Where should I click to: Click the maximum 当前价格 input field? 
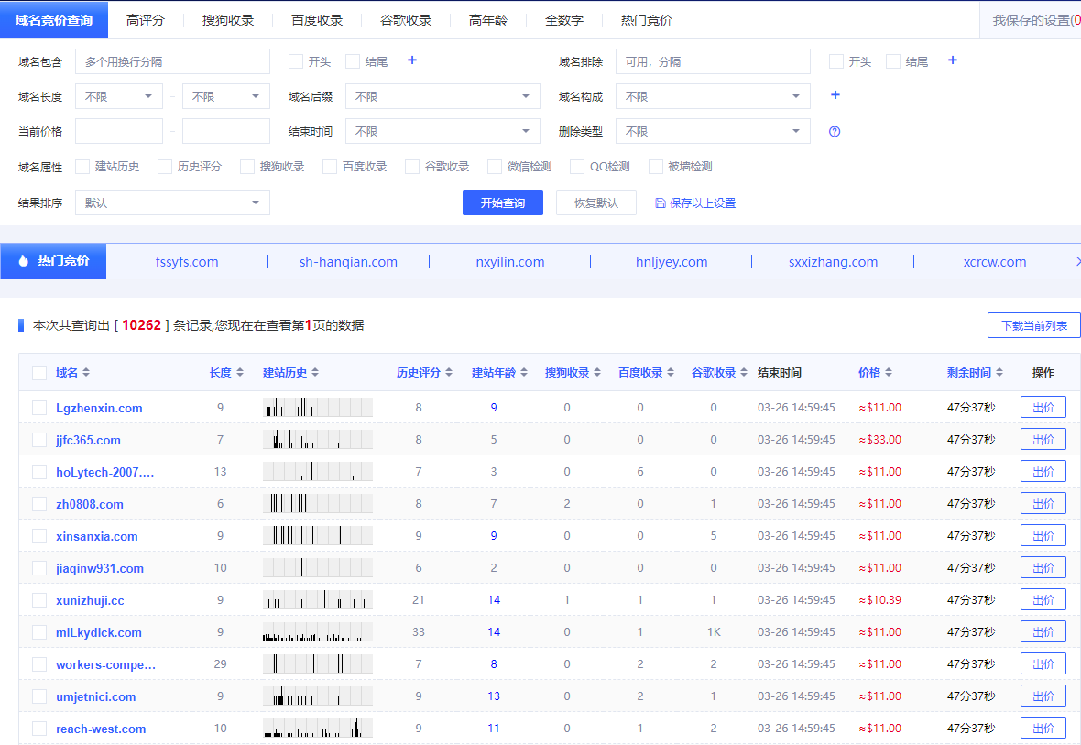pyautogui.click(x=226, y=131)
